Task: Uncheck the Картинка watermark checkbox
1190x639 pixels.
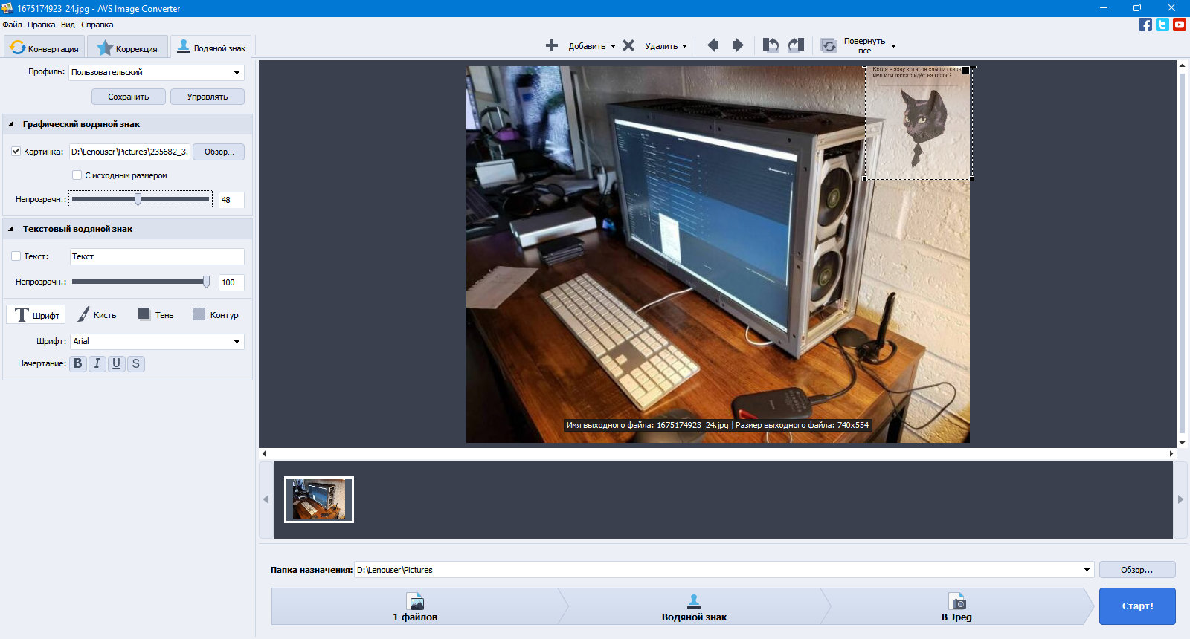Action: pos(16,152)
